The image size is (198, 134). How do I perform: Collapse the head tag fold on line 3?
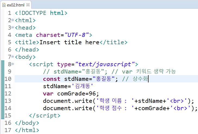click(12, 27)
